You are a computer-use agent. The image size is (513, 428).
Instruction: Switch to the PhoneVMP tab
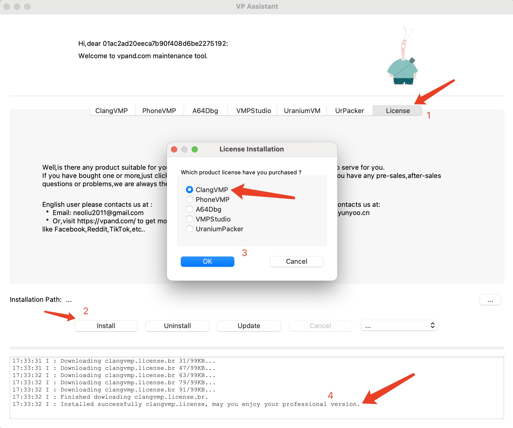click(159, 111)
